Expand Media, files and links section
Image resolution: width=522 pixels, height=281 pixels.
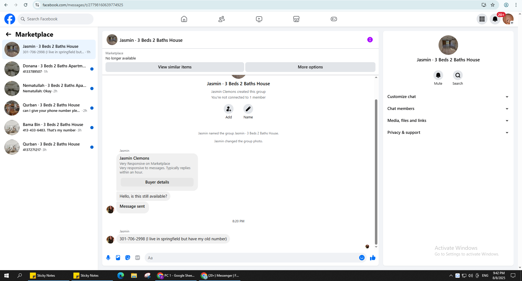click(448, 121)
